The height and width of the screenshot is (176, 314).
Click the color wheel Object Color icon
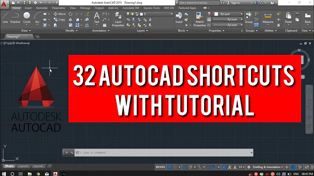pyautogui.click(x=209, y=14)
